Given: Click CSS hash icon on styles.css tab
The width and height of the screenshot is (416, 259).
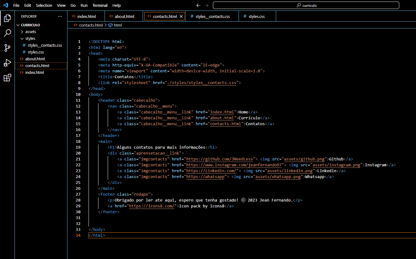Looking at the screenshot, I should [x=245, y=16].
